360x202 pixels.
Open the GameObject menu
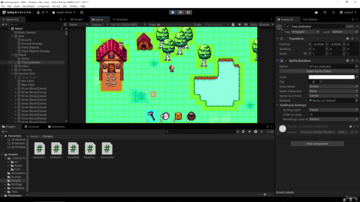[x=29, y=6]
